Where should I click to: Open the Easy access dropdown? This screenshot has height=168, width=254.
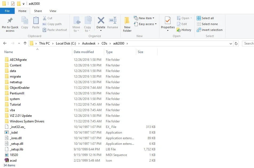tap(145, 24)
